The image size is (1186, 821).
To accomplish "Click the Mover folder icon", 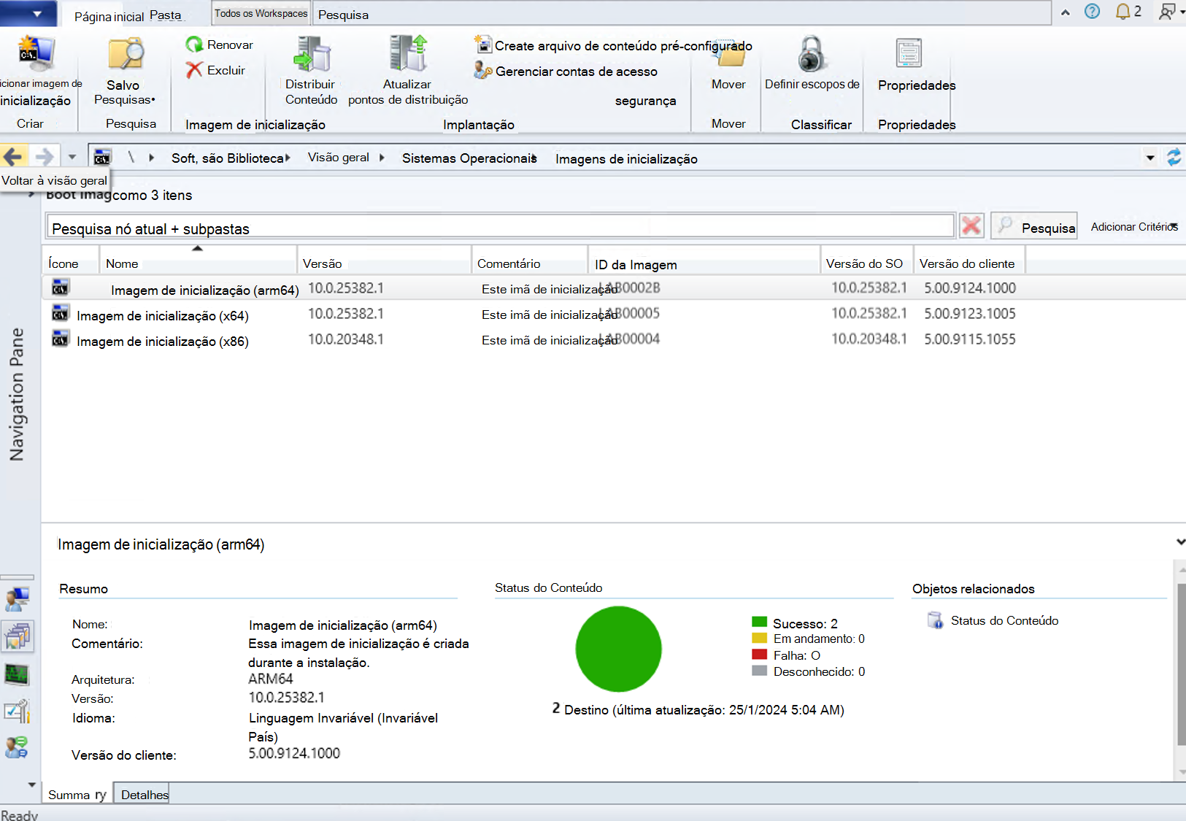I will (728, 55).
